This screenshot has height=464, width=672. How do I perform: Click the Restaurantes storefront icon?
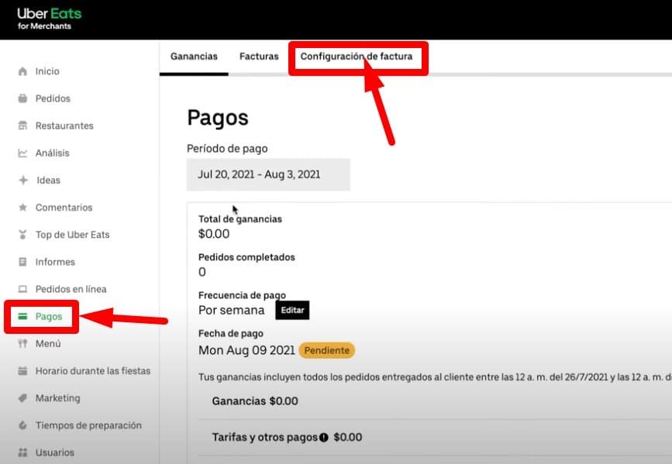(x=22, y=125)
